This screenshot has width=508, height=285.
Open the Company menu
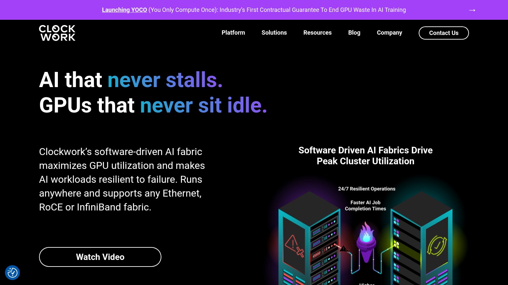[x=390, y=33]
